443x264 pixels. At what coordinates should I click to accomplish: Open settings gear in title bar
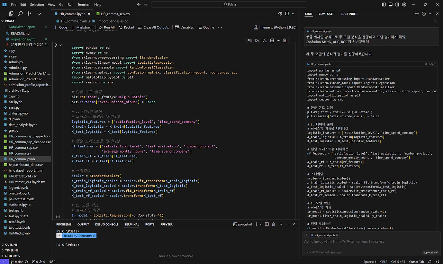(404, 4)
